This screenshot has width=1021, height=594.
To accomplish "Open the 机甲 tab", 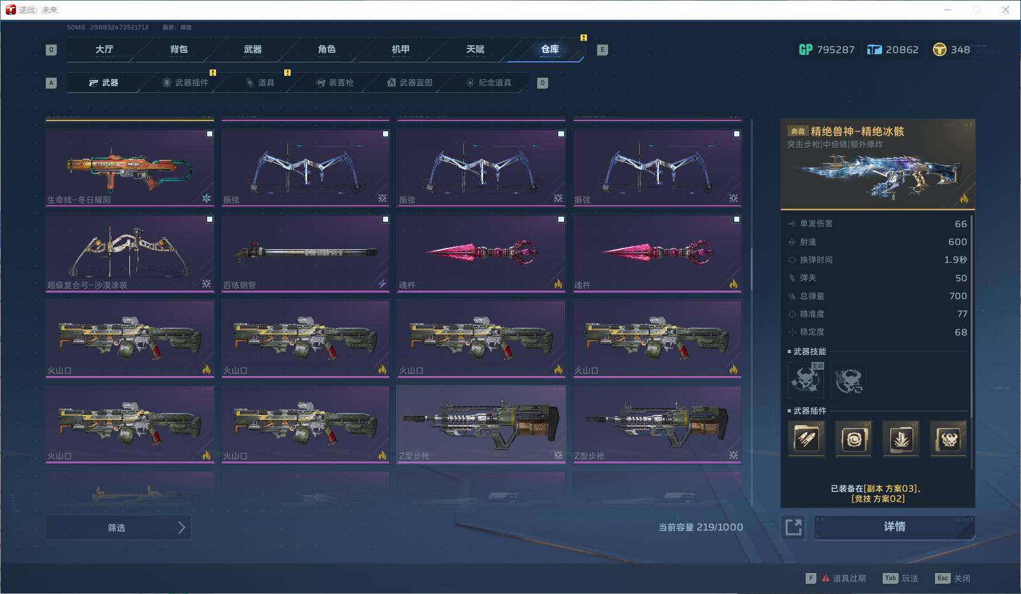I will coord(401,49).
